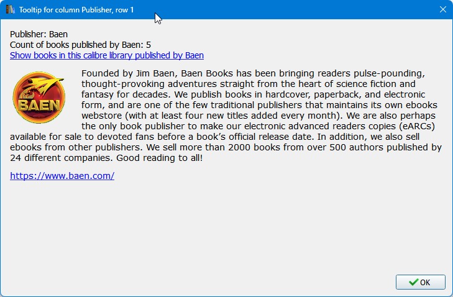The height and width of the screenshot is (297, 453).
Task: Click 'Count of books published by Baen: 5'
Action: tap(80, 45)
